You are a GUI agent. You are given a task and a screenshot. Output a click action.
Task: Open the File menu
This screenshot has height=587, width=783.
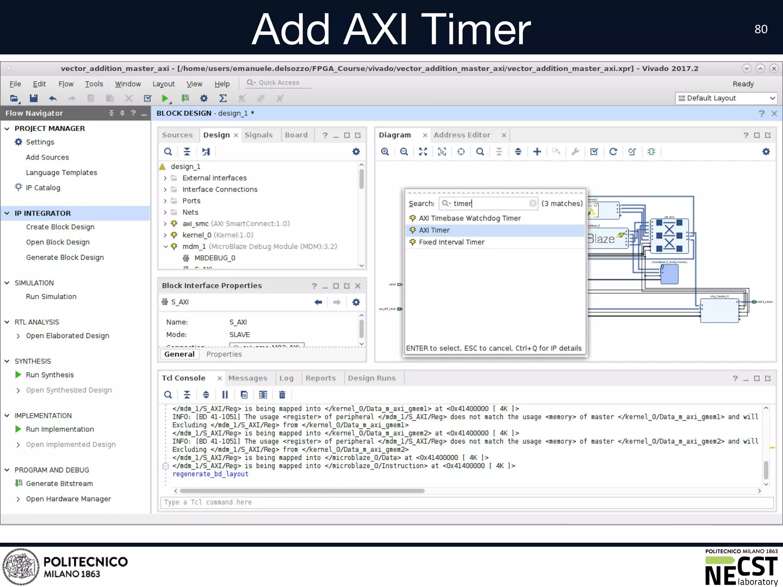tap(15, 84)
